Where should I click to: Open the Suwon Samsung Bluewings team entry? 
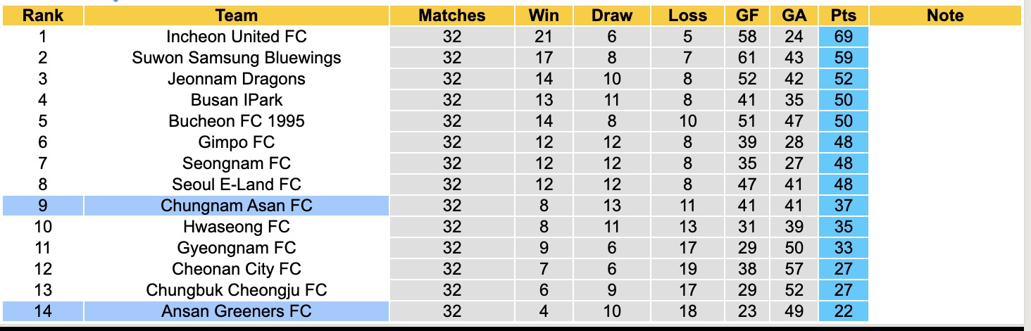[237, 58]
